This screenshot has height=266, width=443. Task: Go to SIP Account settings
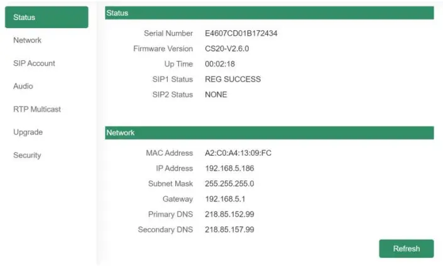[34, 63]
